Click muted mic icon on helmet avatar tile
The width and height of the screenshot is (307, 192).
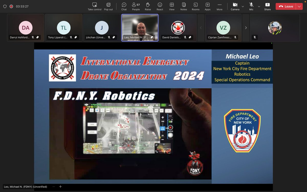[x=255, y=37]
